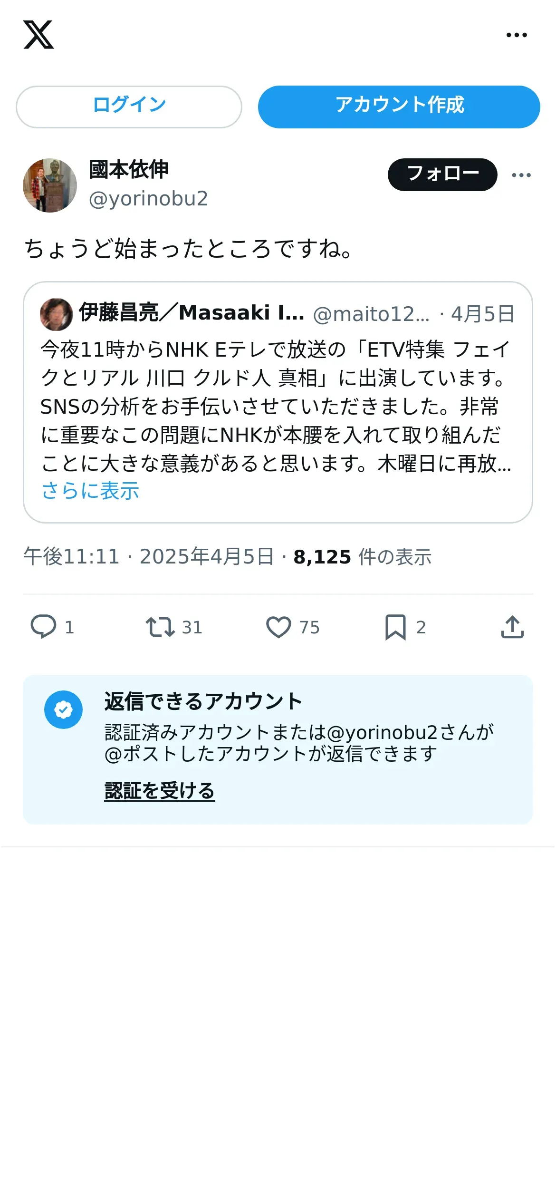
Task: Open the quoted post by 伊藤昌亮
Action: pos(278,404)
